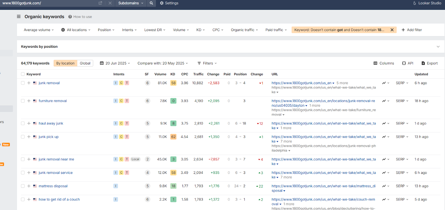The image size is (445, 210).
Task: Click the plus icon for junk removal
Action: tap(29, 83)
